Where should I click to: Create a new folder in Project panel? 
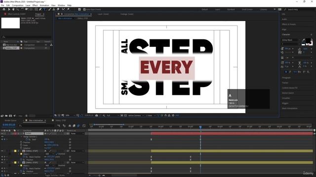[x=6, y=116]
